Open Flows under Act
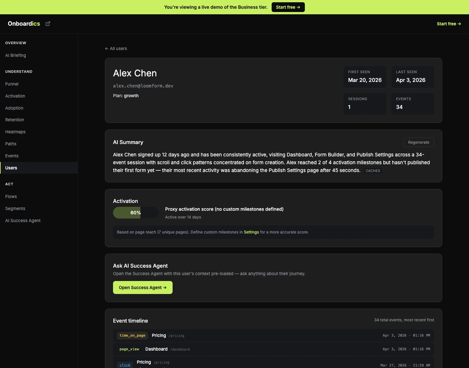The image size is (469, 368). [x=11, y=196]
